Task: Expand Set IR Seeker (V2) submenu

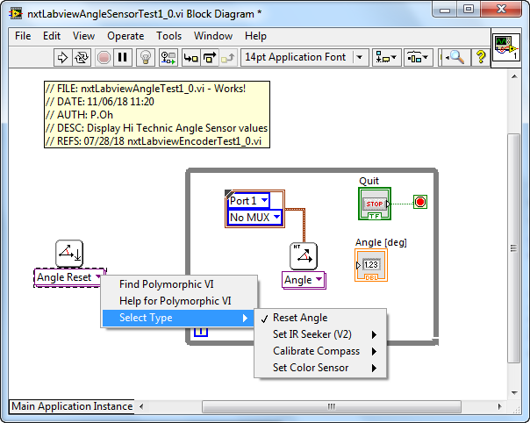Action: 320,334
